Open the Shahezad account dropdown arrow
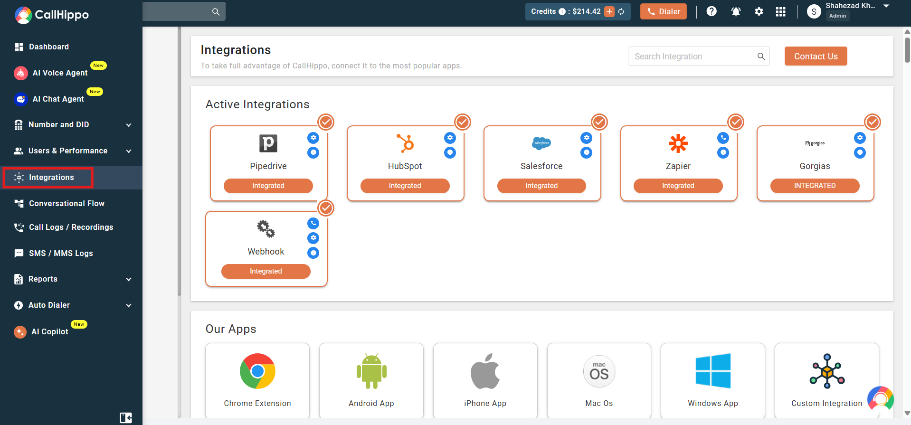This screenshot has width=911, height=425. click(886, 6)
